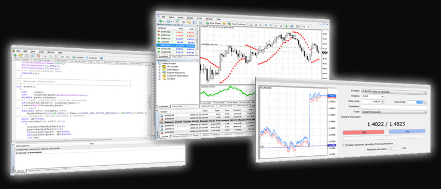441x189 pixels.
Task: Click new file icon in MetaEditor toolbar
Action: point(15,55)
